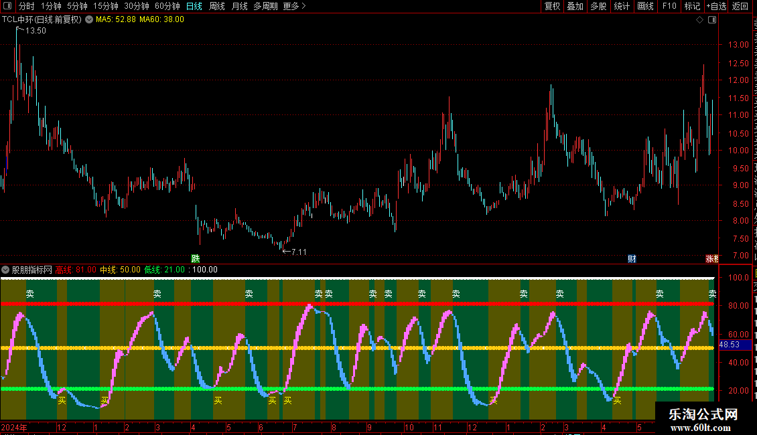Viewport: 757px width, 435px height.
Task: Open the 画线 drawing tools
Action: pyautogui.click(x=645, y=6)
